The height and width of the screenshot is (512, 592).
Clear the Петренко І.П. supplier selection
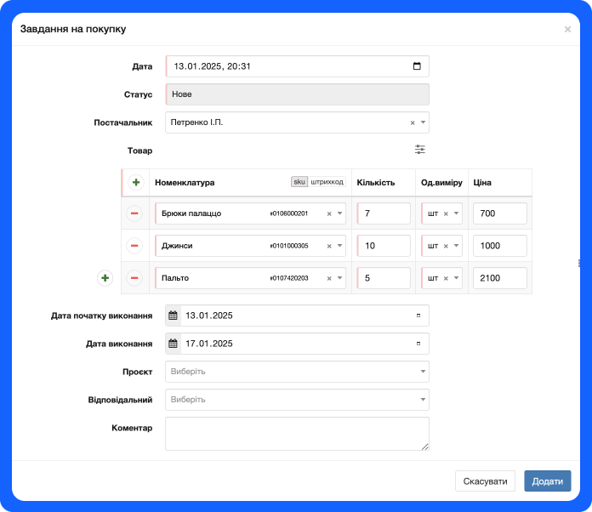[x=413, y=122]
